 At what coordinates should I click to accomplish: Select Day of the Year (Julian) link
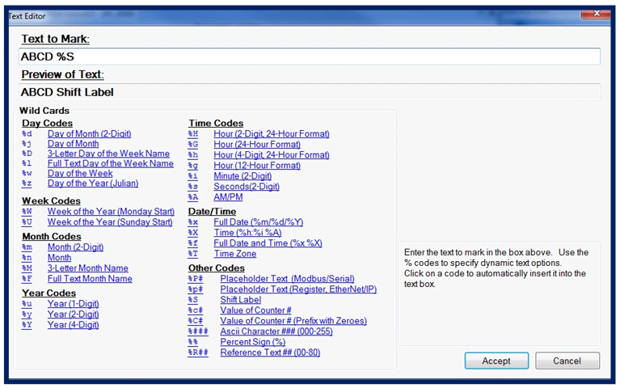click(x=93, y=183)
